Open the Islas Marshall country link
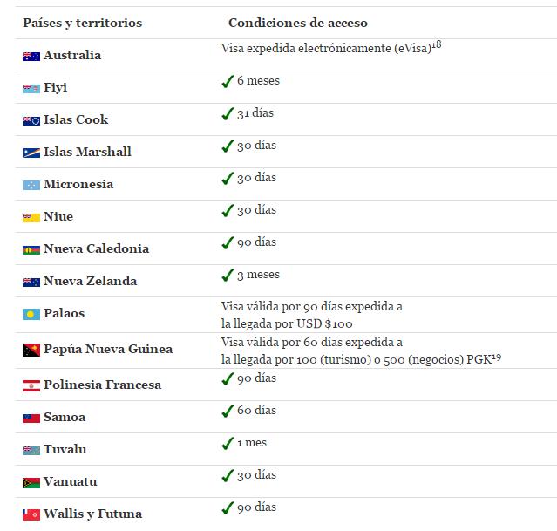The width and height of the screenshot is (557, 531). pos(87,152)
